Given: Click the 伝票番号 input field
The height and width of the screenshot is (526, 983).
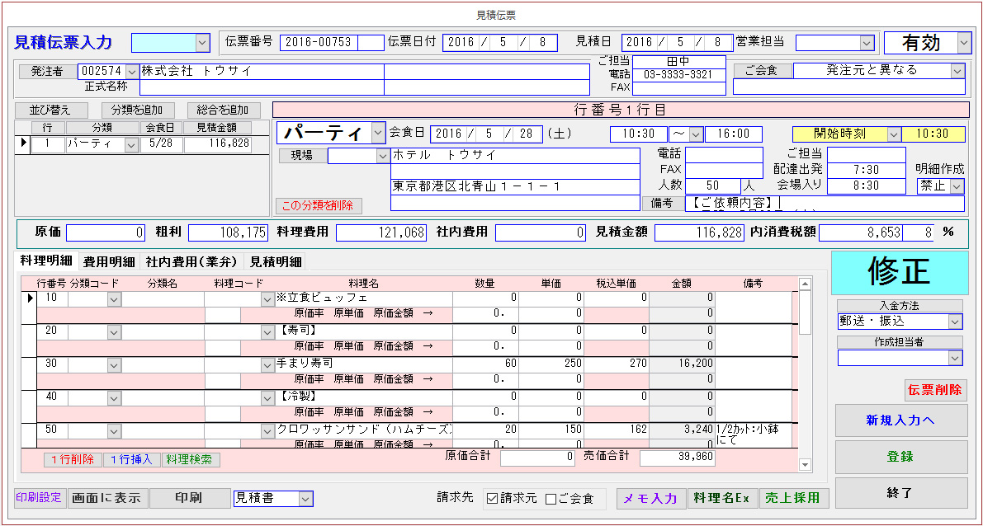Looking at the screenshot, I should click(332, 43).
